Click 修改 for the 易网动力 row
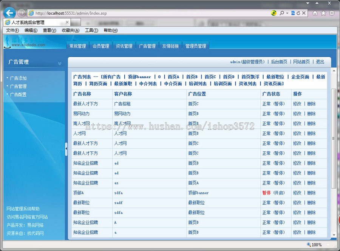This screenshot has width=340, height=251. point(297,114)
